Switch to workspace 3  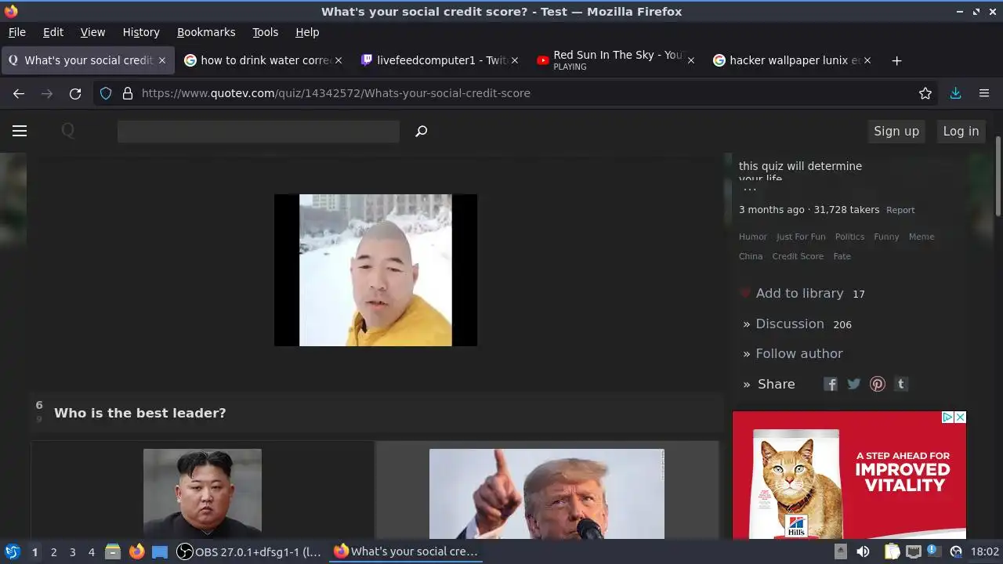[72, 551]
